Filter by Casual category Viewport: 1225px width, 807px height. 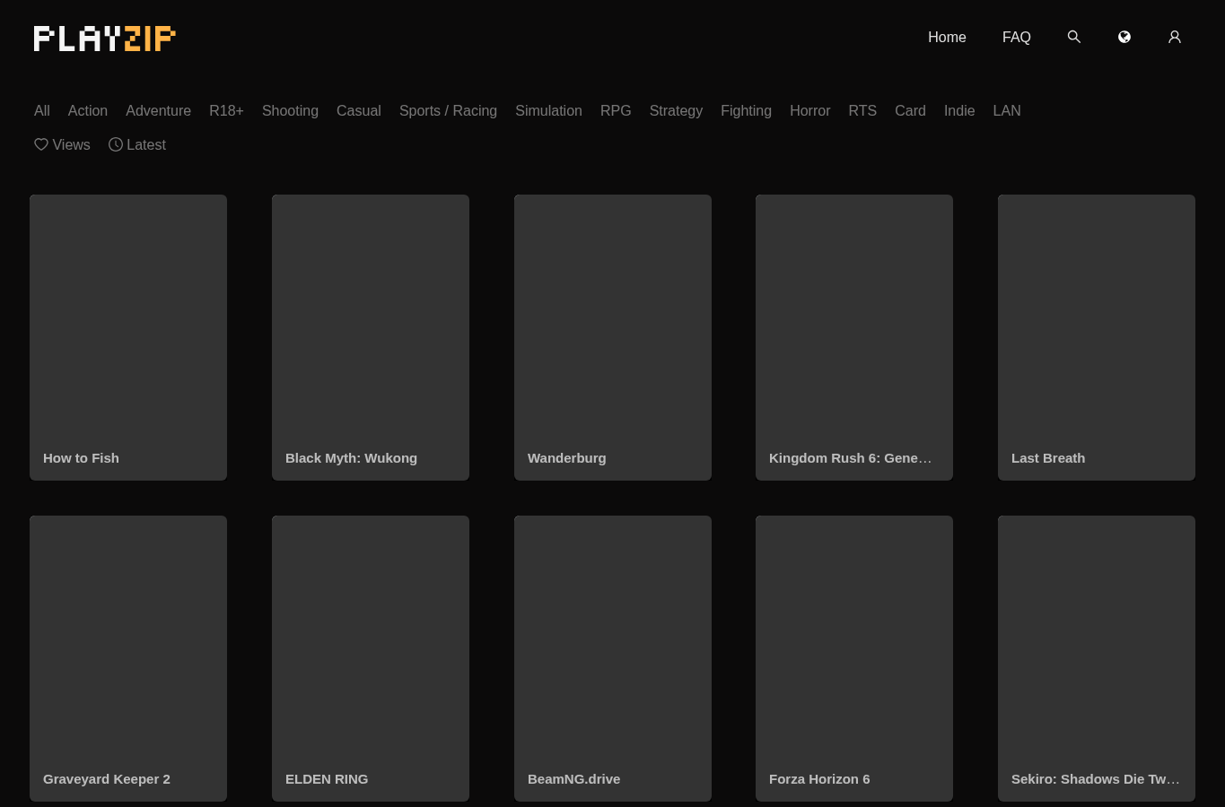(x=359, y=110)
